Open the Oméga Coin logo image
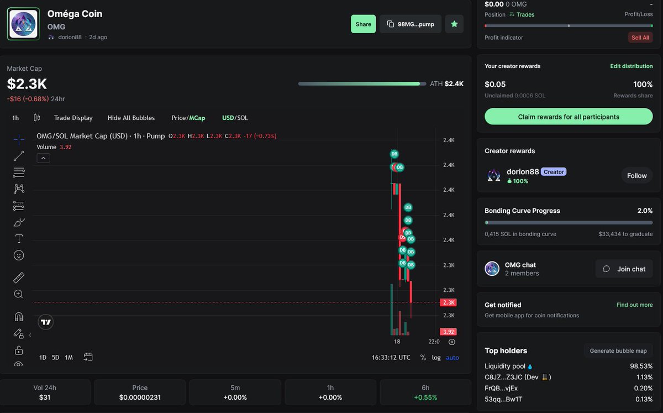 coord(23,24)
